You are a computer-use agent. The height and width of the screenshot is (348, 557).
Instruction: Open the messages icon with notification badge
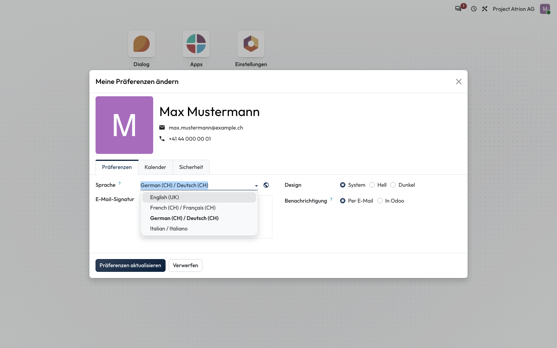(x=459, y=9)
